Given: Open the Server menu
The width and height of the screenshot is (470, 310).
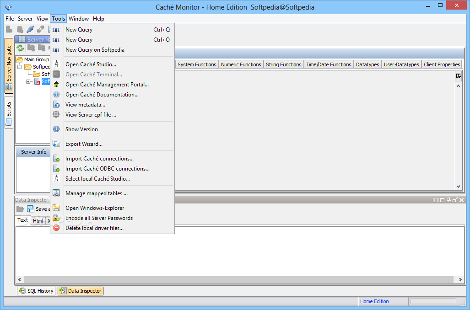Looking at the screenshot, I should click(25, 19).
